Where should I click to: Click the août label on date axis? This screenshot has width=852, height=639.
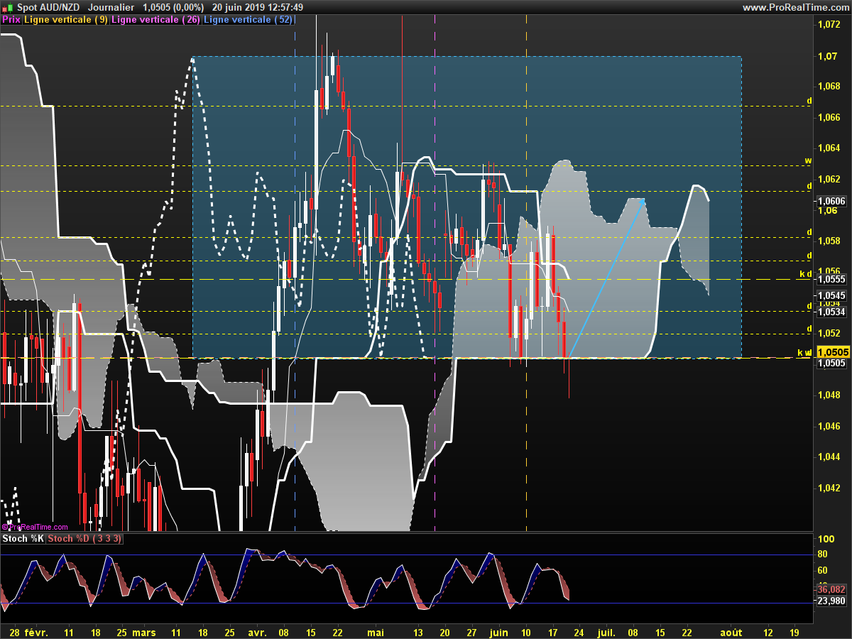tap(731, 631)
